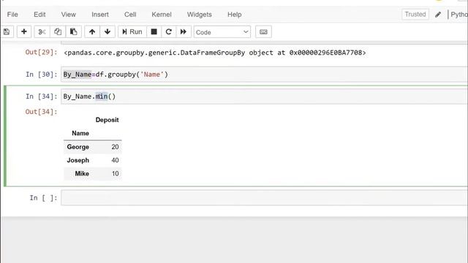Restart the kernel with the circular arrow icon
This screenshot has height=263, width=468.
[x=169, y=31]
